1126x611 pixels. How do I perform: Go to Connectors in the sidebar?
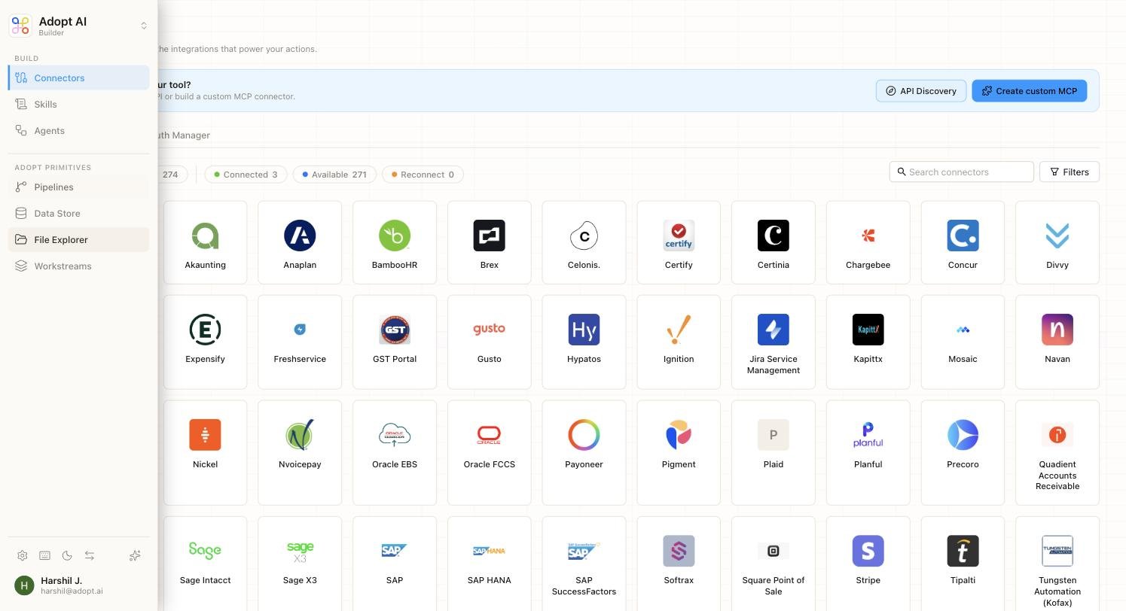pos(78,78)
